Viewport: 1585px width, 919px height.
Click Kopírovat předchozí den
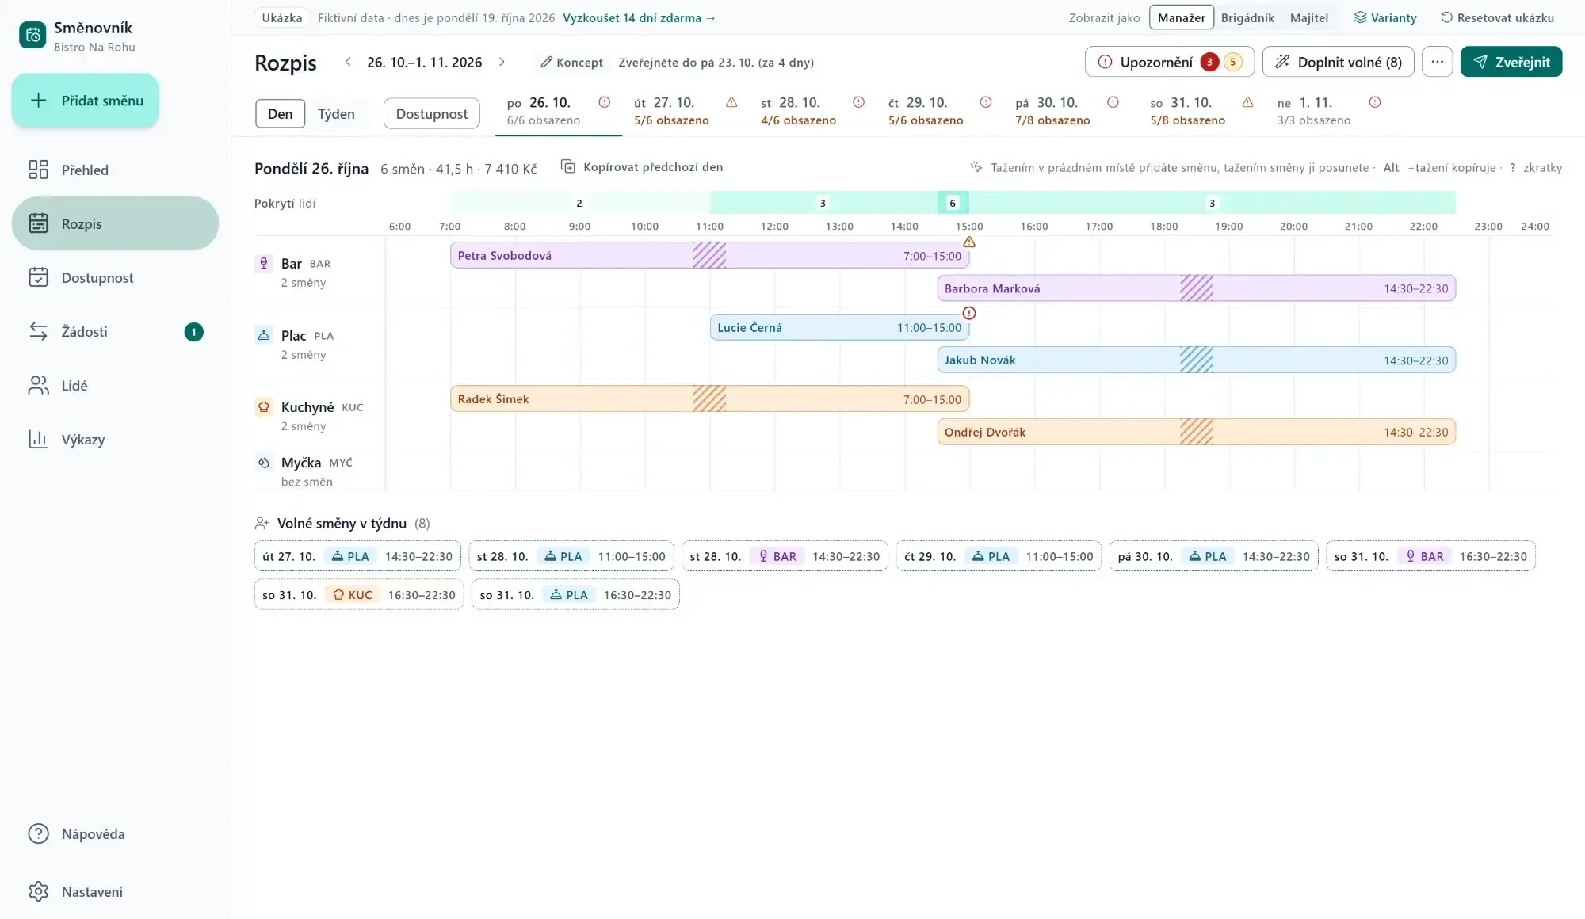click(642, 166)
